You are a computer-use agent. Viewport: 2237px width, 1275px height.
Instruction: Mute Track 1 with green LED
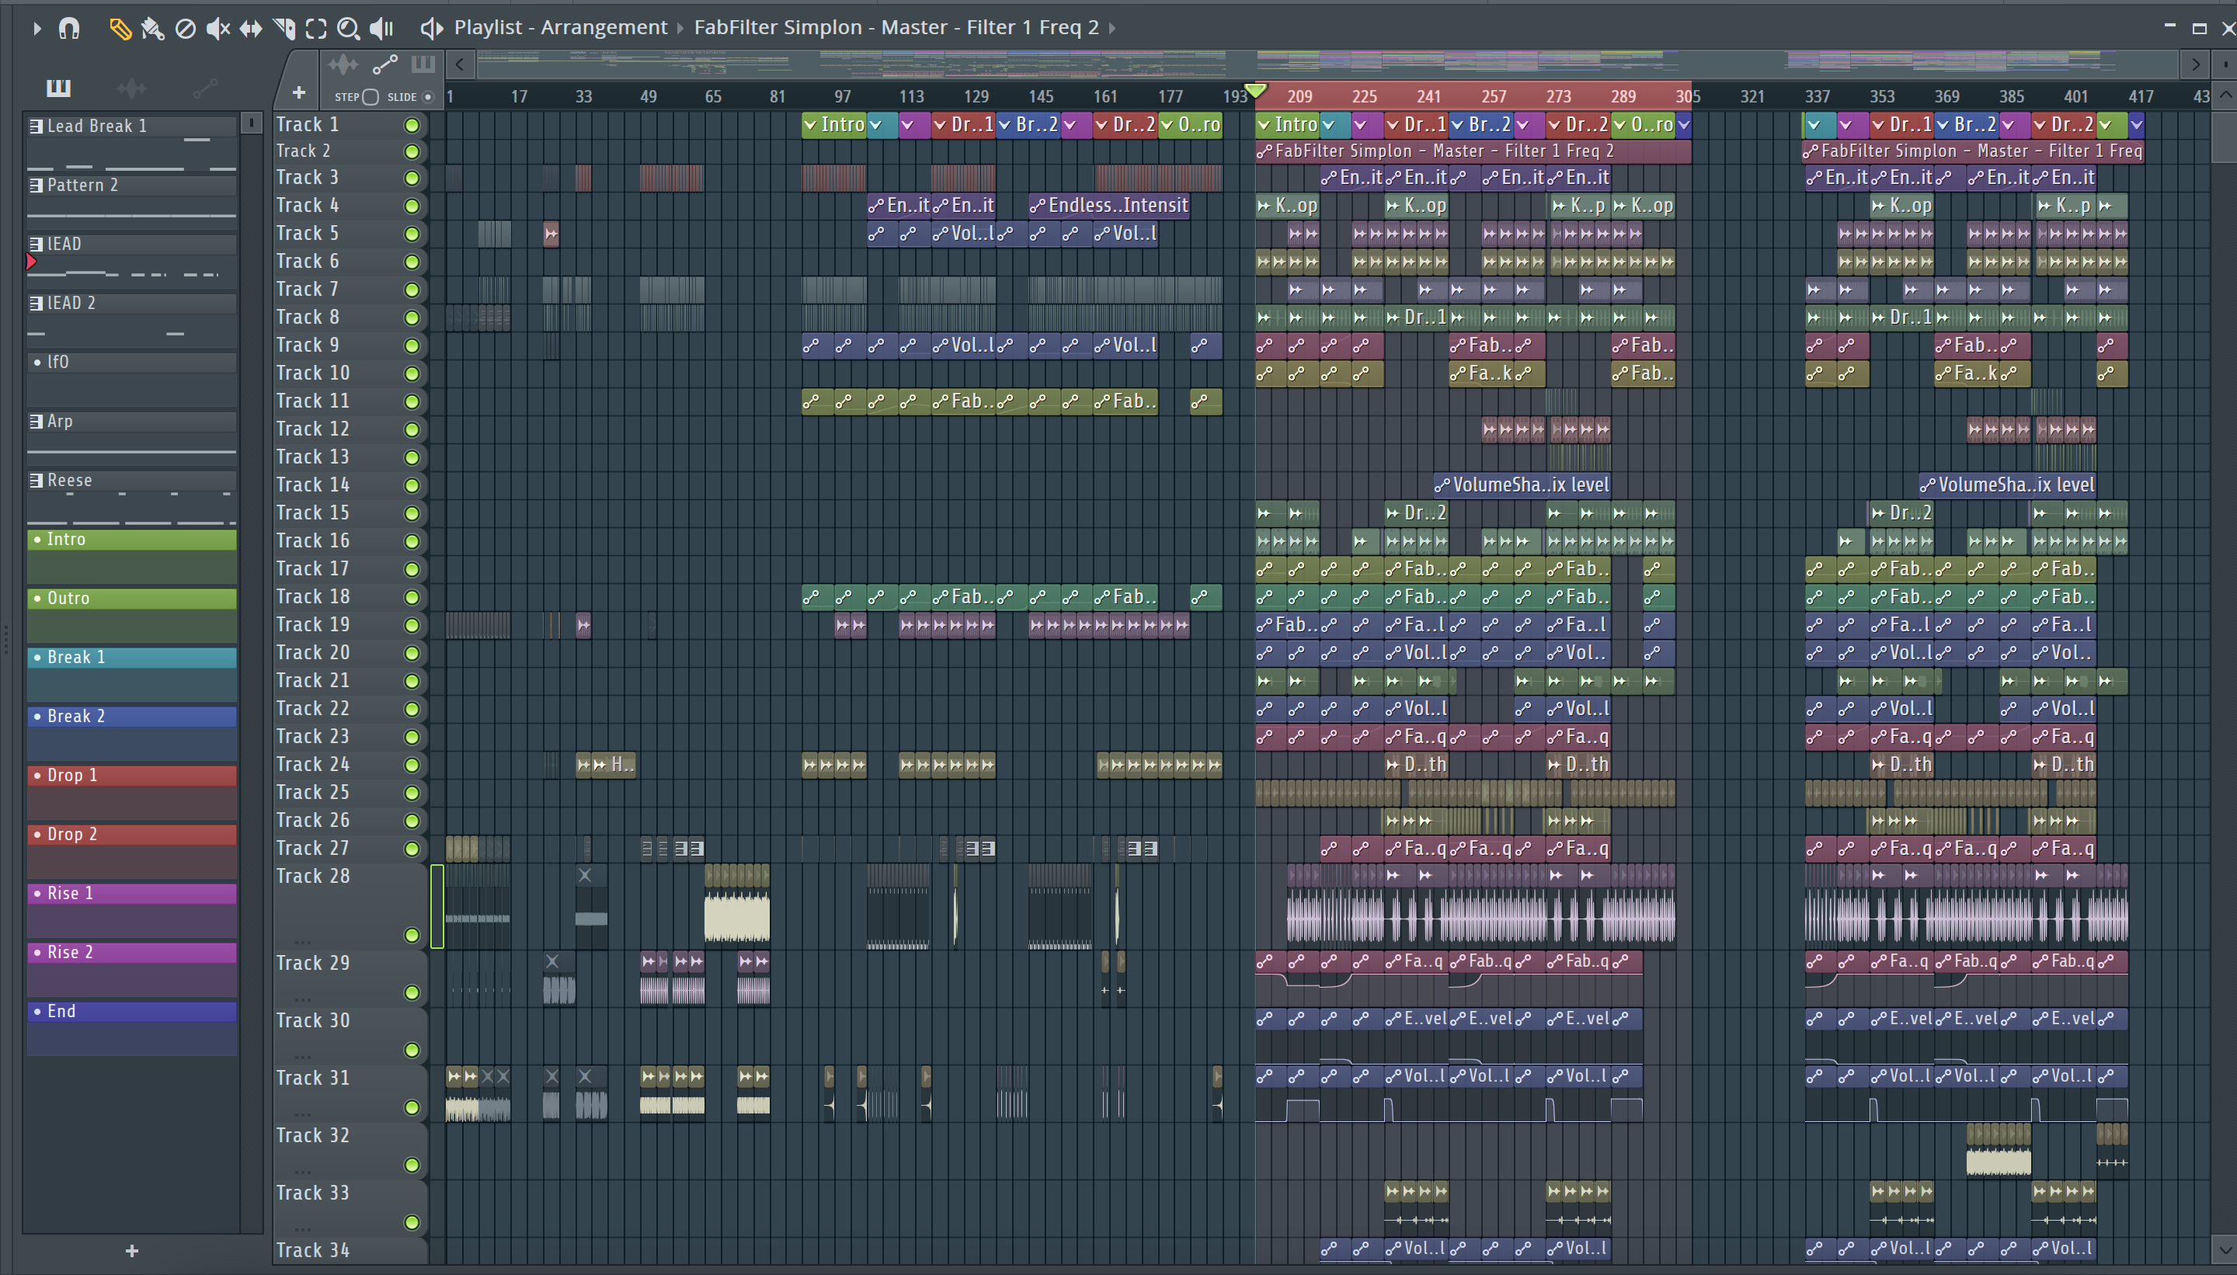pyautogui.click(x=412, y=125)
